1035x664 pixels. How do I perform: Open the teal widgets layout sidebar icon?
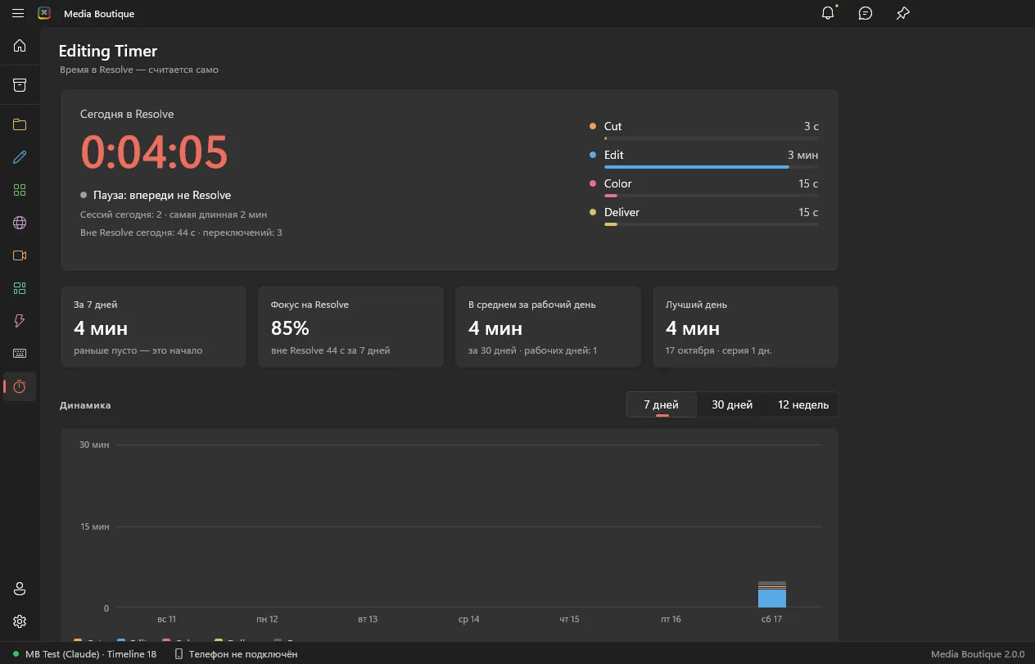20,288
